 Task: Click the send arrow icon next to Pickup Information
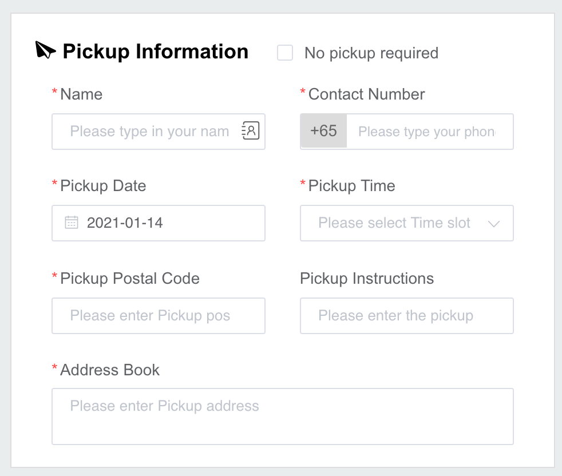pos(46,50)
